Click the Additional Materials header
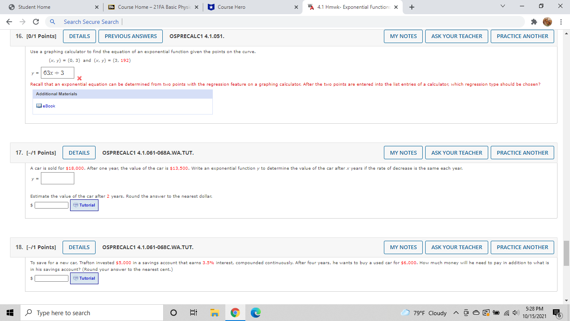Screen dimensions: 570x321 point(123,94)
